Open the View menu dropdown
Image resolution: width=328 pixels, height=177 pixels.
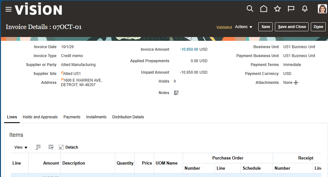[x=21, y=147]
